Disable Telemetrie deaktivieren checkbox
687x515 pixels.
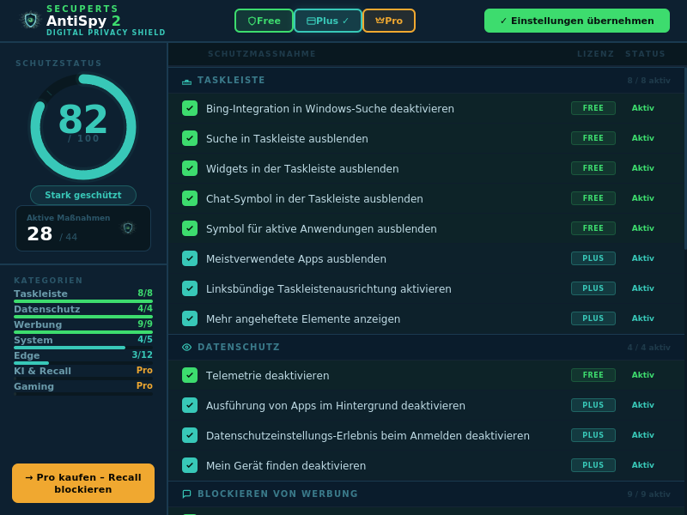[190, 375]
